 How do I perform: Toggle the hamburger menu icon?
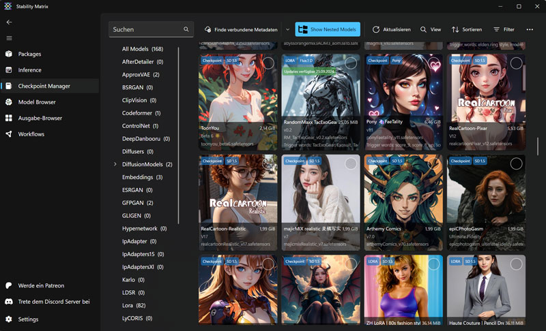pyautogui.click(x=9, y=38)
